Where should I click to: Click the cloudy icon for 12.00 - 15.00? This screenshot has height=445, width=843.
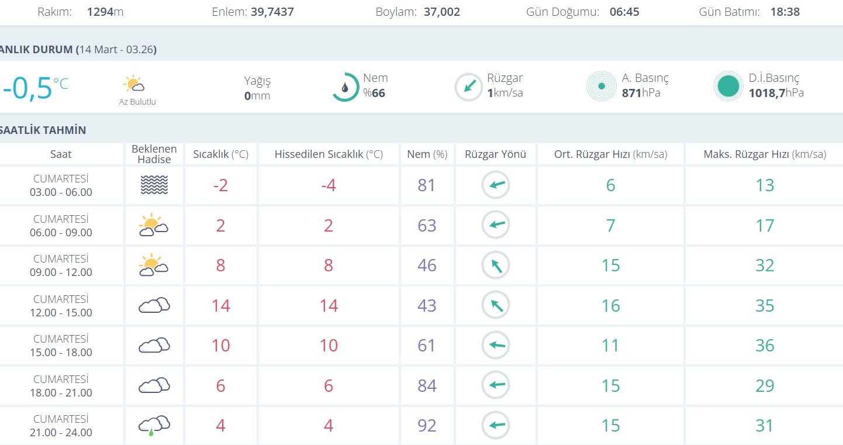154,305
